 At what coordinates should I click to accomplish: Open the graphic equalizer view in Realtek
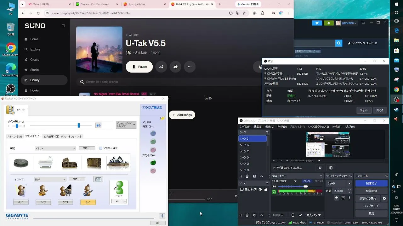[x=98, y=179]
